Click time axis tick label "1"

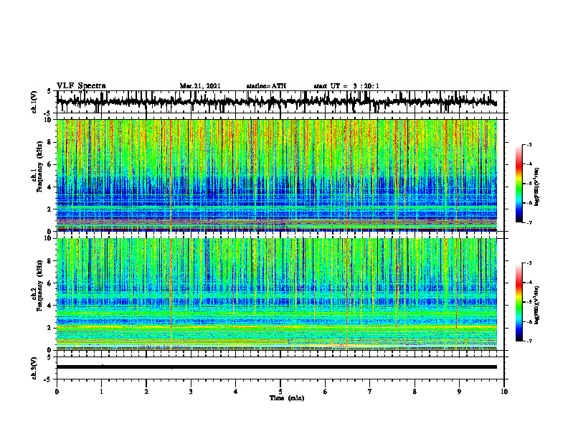[101, 392]
